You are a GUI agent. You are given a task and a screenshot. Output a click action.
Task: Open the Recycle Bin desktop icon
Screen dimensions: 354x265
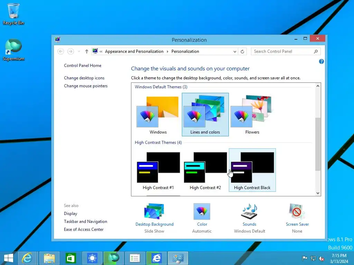point(13,14)
